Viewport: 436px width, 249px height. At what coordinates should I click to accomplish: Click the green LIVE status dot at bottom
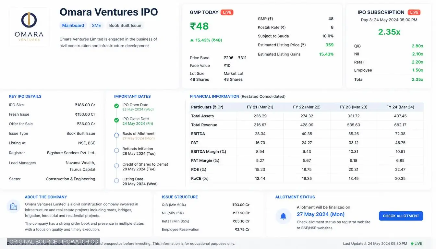tap(412, 243)
